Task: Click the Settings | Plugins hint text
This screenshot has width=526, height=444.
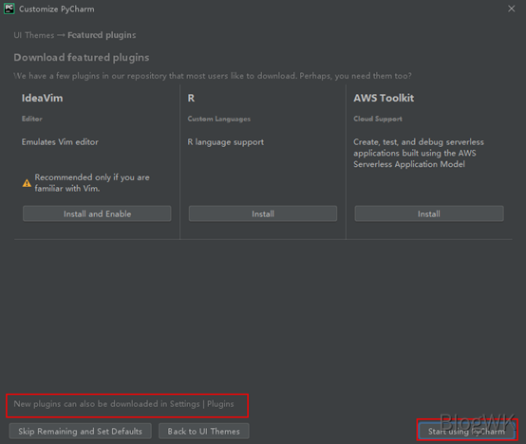Action: (x=123, y=404)
